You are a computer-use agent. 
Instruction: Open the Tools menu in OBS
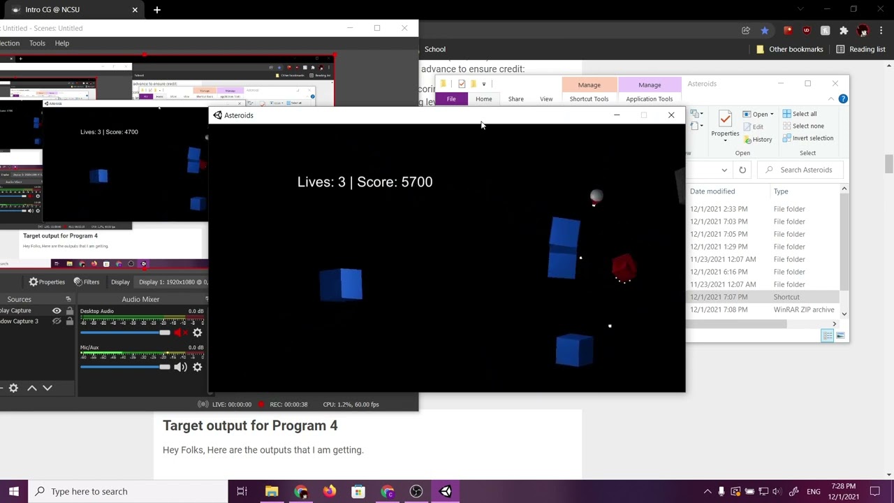coord(37,43)
